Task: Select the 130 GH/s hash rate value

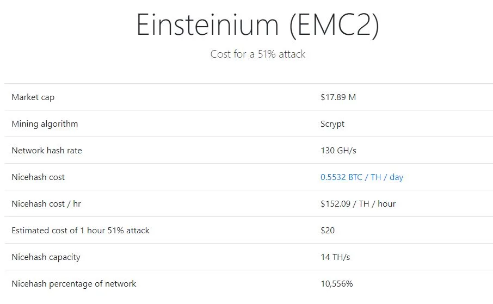Action: click(338, 151)
